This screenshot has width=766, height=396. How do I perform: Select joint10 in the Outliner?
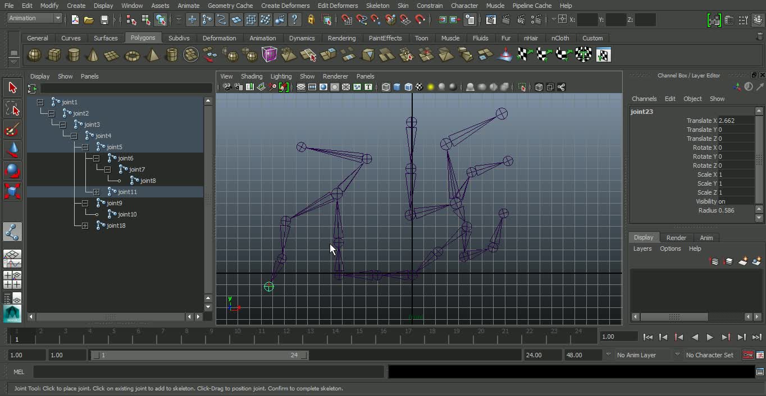click(x=127, y=214)
